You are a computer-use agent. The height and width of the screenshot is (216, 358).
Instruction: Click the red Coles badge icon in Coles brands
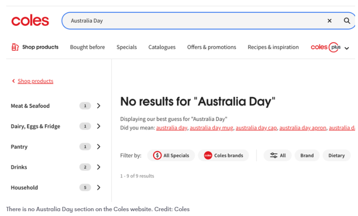pos(208,155)
